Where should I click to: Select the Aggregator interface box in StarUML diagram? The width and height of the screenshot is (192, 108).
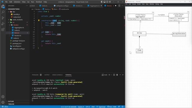click(140, 17)
